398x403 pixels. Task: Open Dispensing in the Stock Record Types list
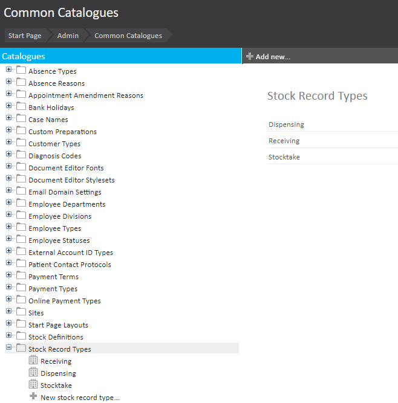tap(286, 124)
